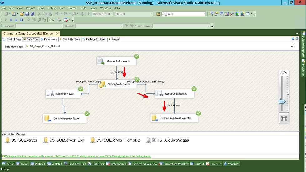
Task: Open the Breakpoints window icon with the red dot
Action: (x=66, y=20)
